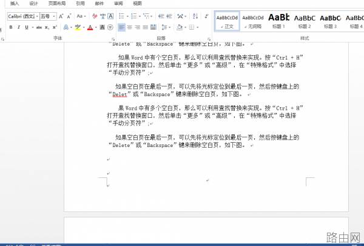Viewport: 364px width, 246px height.
Task: Apply the 标题 1 style
Action: pyautogui.click(x=278, y=21)
